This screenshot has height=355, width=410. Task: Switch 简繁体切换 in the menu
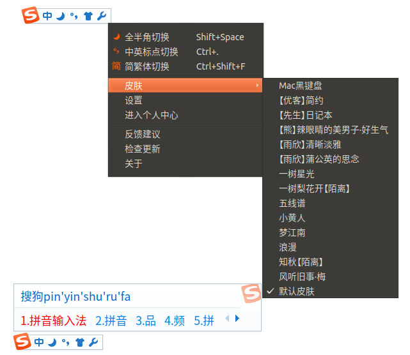[x=147, y=66]
